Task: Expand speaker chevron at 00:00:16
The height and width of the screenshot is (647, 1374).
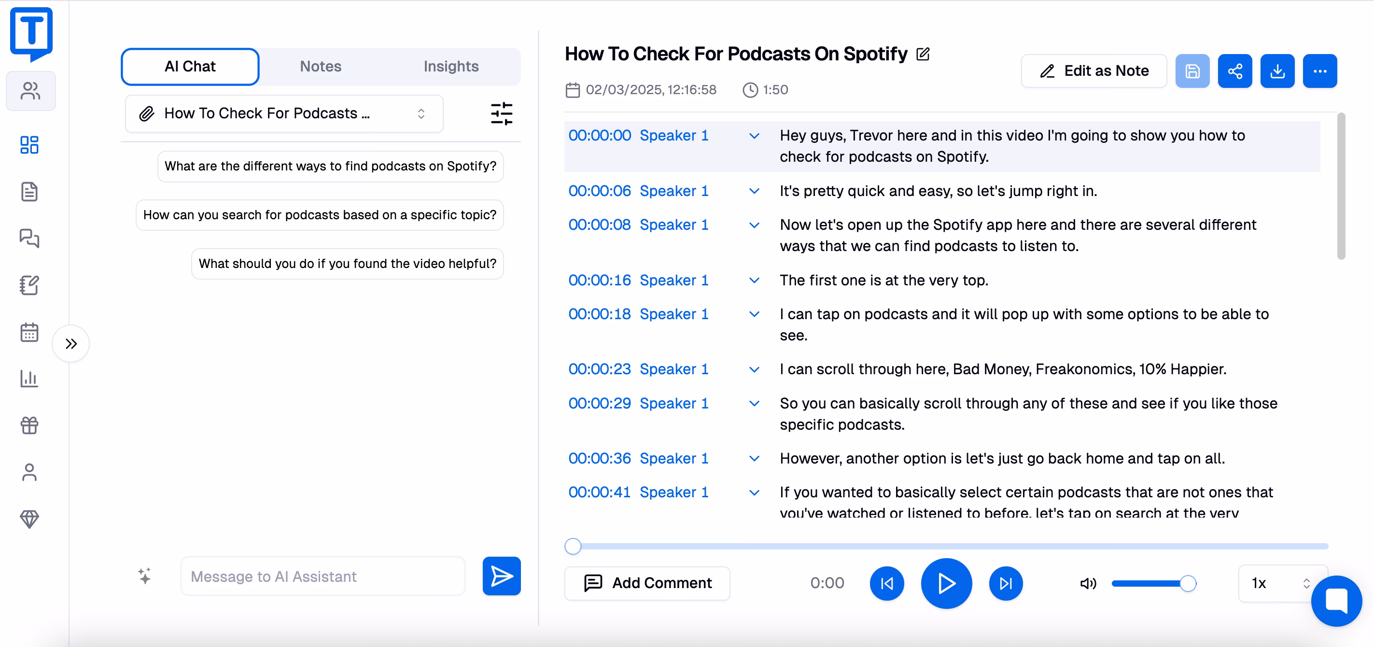Action: point(754,281)
